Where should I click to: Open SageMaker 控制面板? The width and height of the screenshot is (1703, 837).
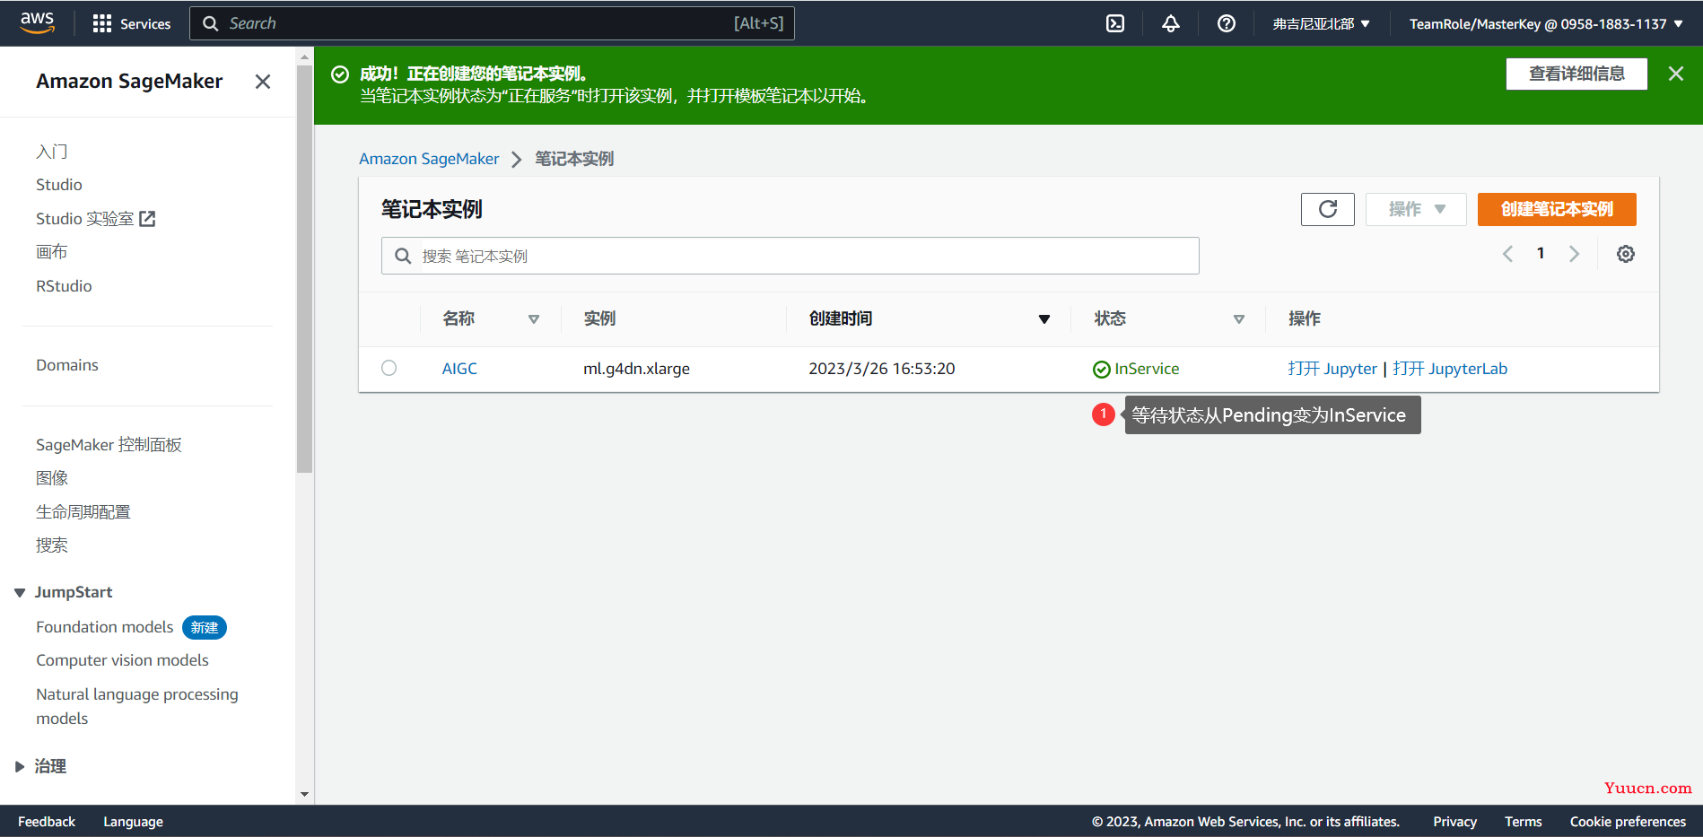pyautogui.click(x=109, y=445)
